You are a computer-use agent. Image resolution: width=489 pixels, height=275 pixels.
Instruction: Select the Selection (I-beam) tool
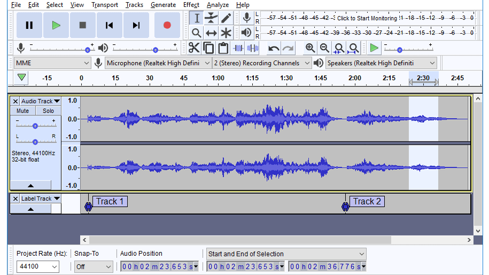[x=197, y=18]
